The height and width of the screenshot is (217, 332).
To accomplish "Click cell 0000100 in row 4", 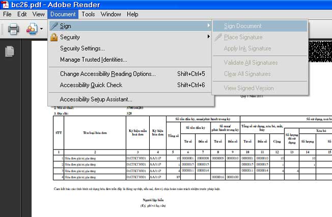I will [232, 177].
